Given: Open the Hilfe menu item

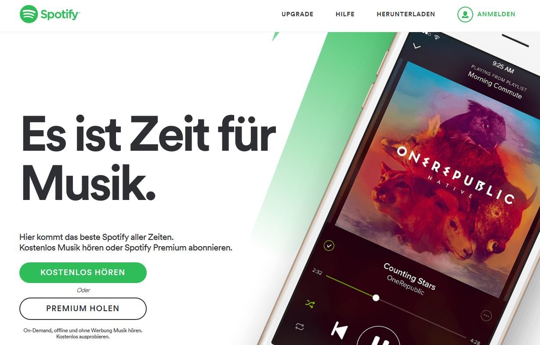Looking at the screenshot, I should pos(345,14).
